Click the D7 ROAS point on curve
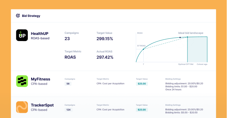This screenshot has height=118, width=227. 143,49
